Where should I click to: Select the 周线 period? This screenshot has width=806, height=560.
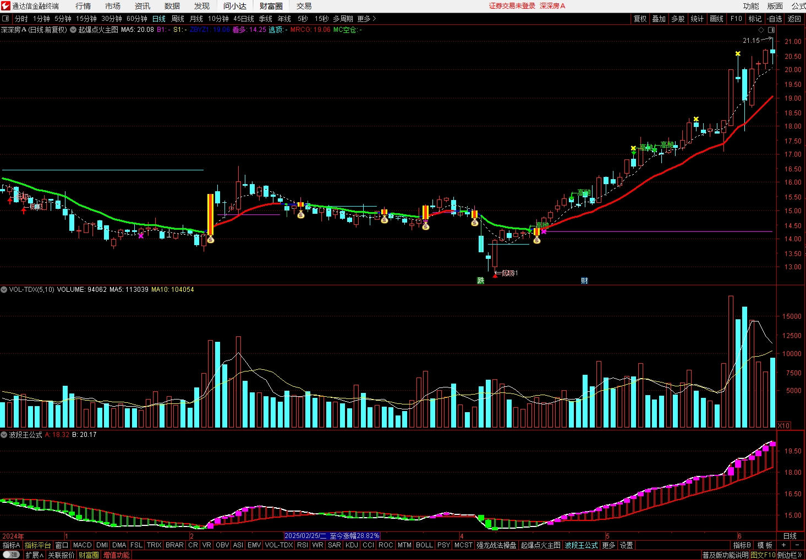click(x=178, y=19)
